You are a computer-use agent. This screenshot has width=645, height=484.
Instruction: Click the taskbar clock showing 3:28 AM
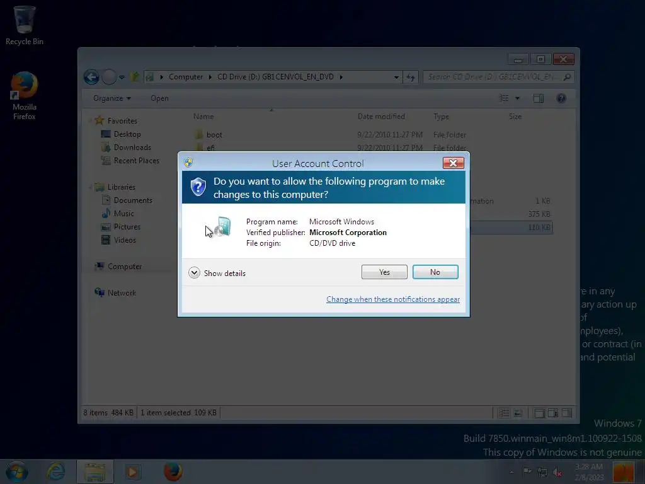(x=589, y=471)
